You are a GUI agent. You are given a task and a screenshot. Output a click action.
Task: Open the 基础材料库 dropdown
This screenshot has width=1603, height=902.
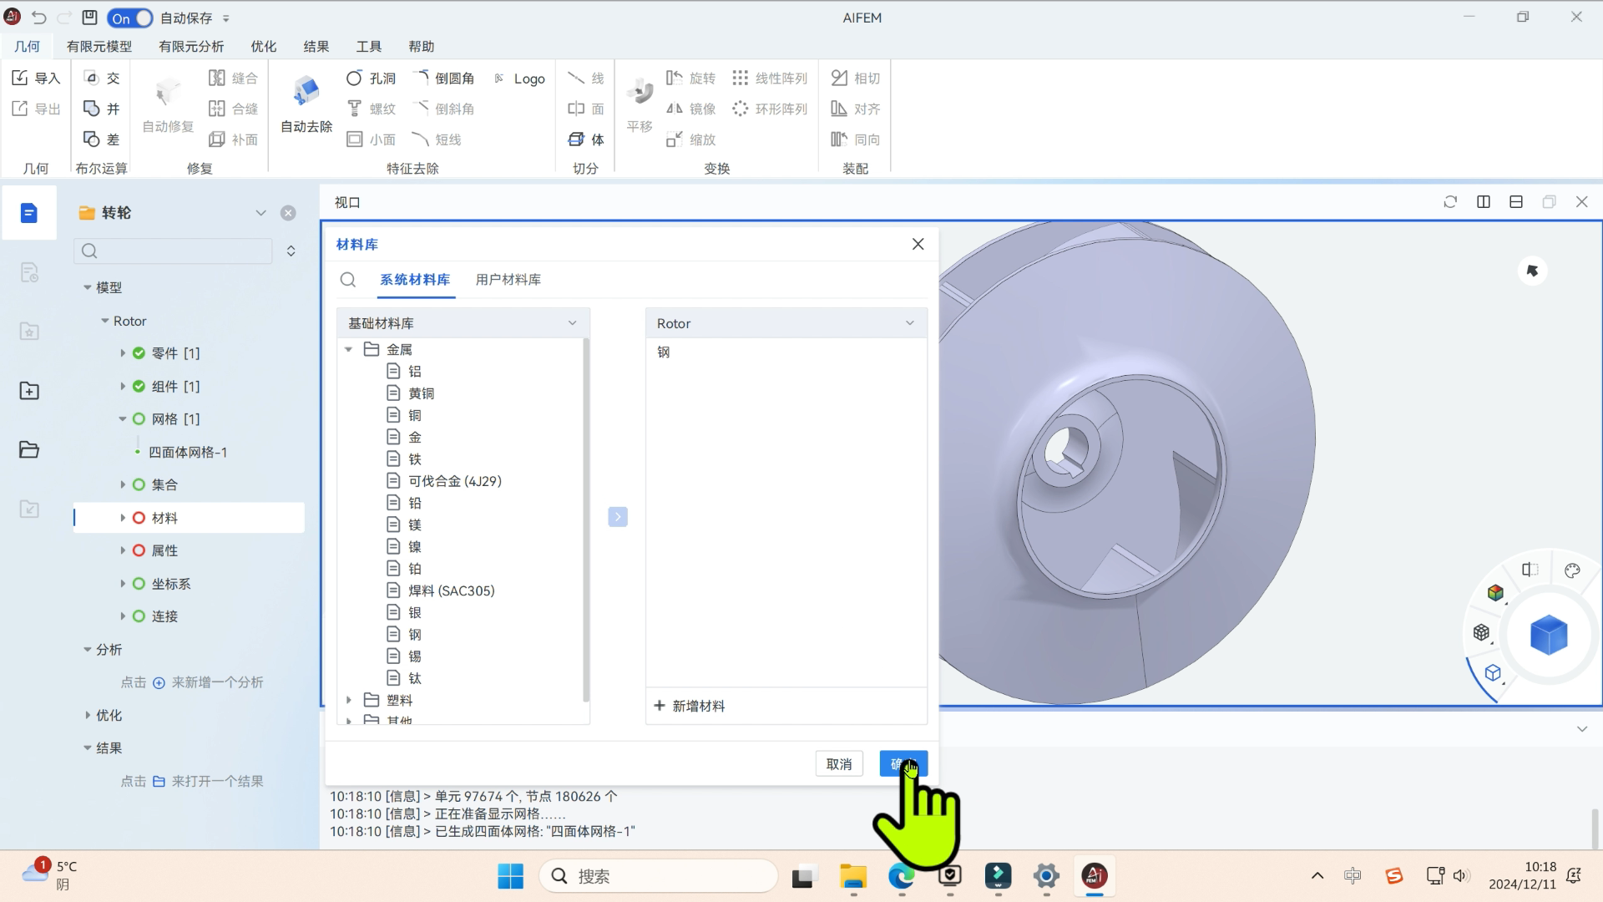pos(572,323)
